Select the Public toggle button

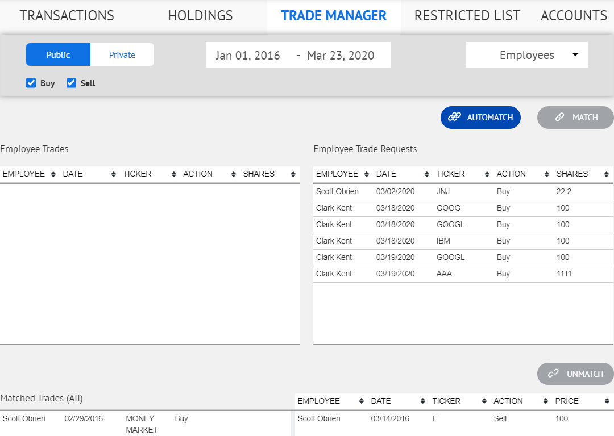(x=58, y=54)
